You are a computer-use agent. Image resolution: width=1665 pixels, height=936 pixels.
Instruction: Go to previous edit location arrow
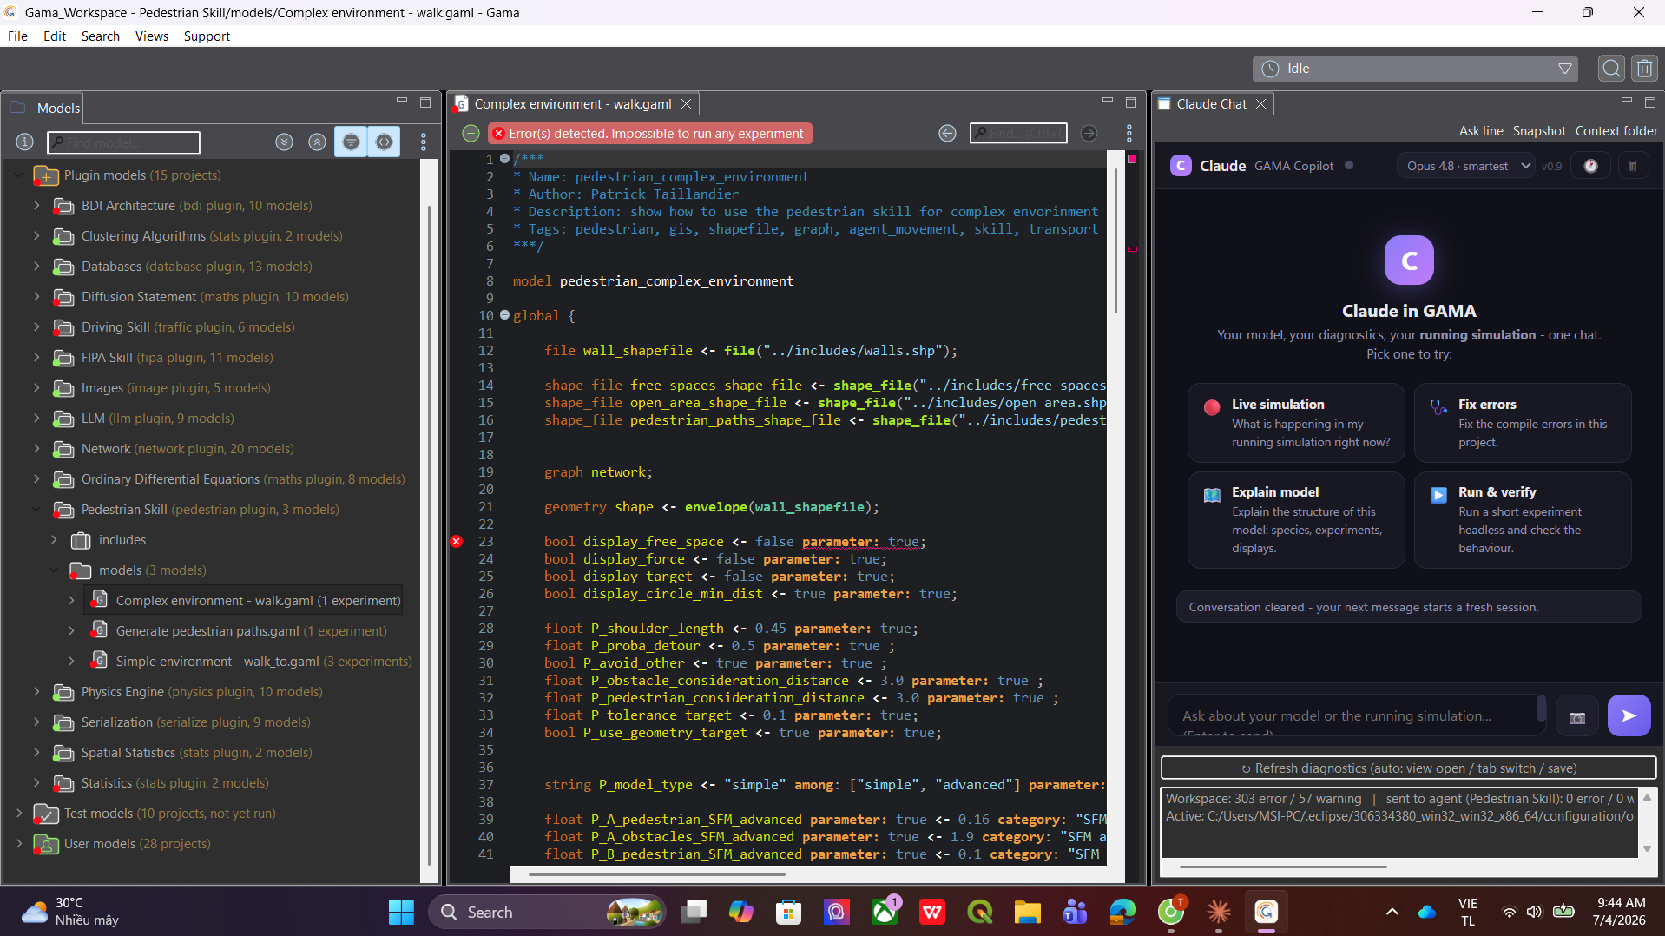(x=947, y=133)
